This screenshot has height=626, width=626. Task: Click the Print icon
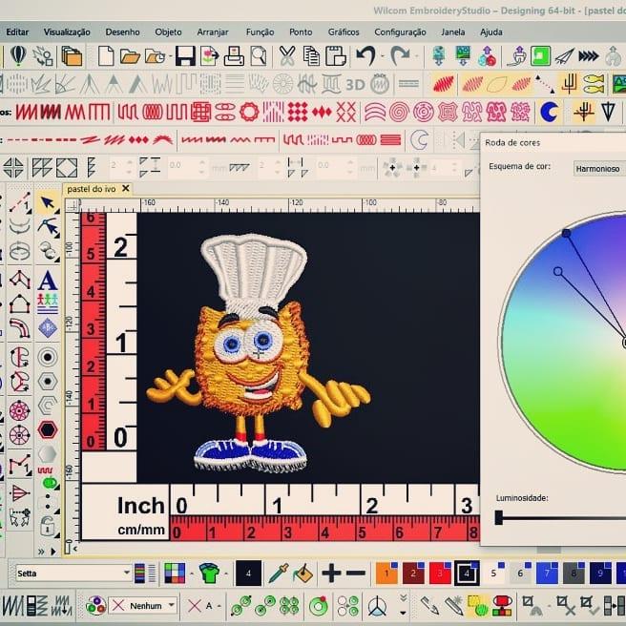coord(234,56)
